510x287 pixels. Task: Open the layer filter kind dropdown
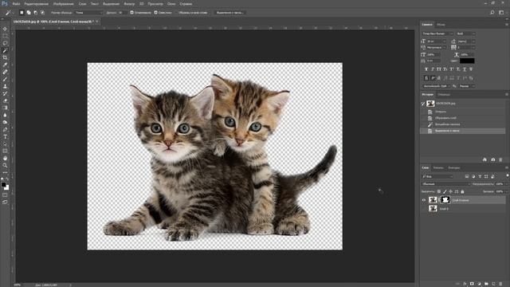pyautogui.click(x=437, y=176)
